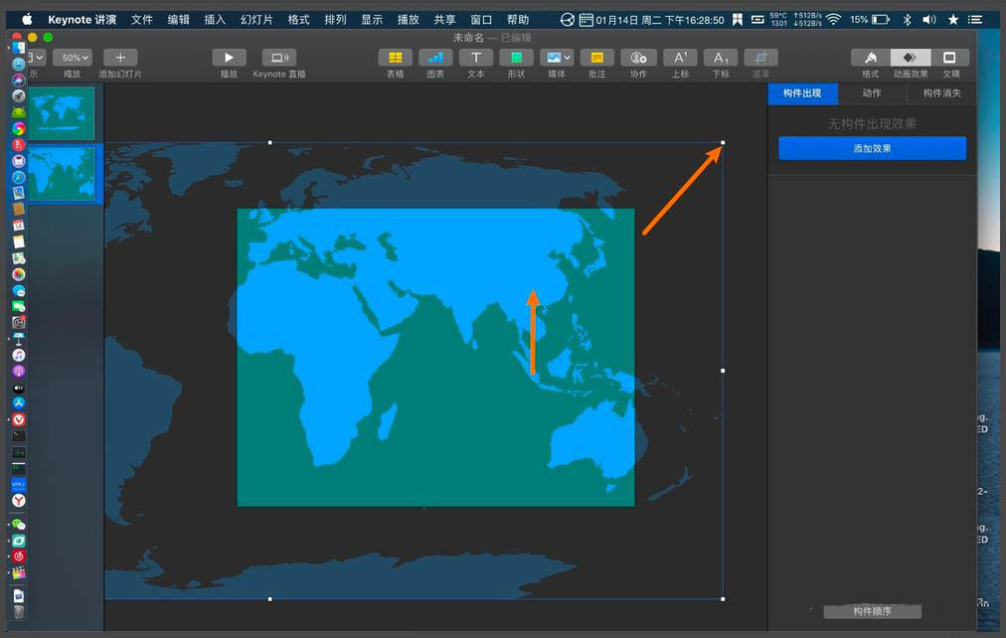
Task: Switch to the 动作 tab
Action: point(871,93)
